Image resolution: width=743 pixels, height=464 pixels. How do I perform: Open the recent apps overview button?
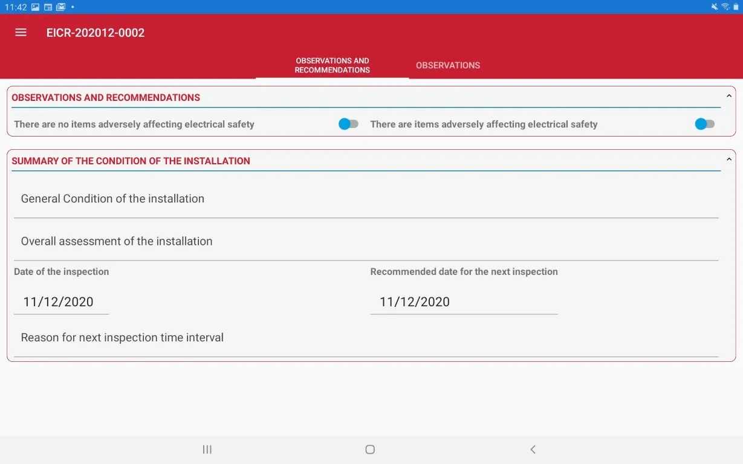(207, 449)
